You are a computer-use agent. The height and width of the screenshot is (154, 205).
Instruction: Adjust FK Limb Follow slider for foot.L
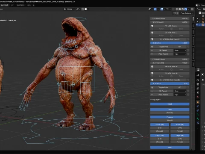click(170, 18)
